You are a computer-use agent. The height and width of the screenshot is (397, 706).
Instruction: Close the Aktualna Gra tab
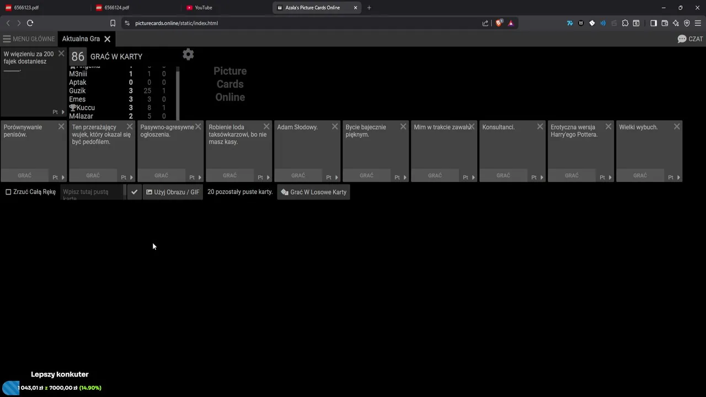tap(108, 39)
